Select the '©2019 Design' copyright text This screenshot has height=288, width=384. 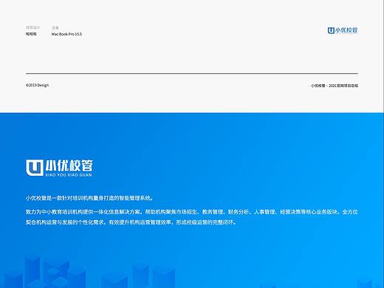(x=38, y=85)
